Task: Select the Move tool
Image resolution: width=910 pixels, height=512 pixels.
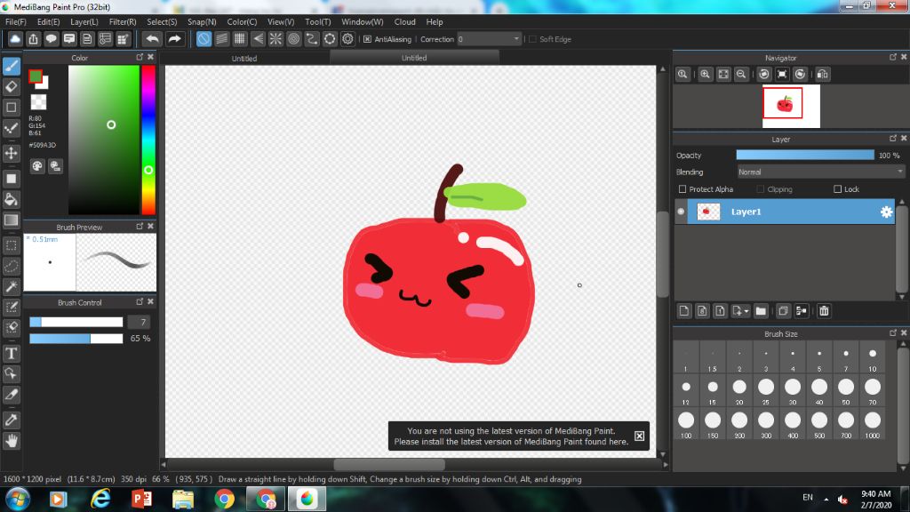Action: click(11, 153)
